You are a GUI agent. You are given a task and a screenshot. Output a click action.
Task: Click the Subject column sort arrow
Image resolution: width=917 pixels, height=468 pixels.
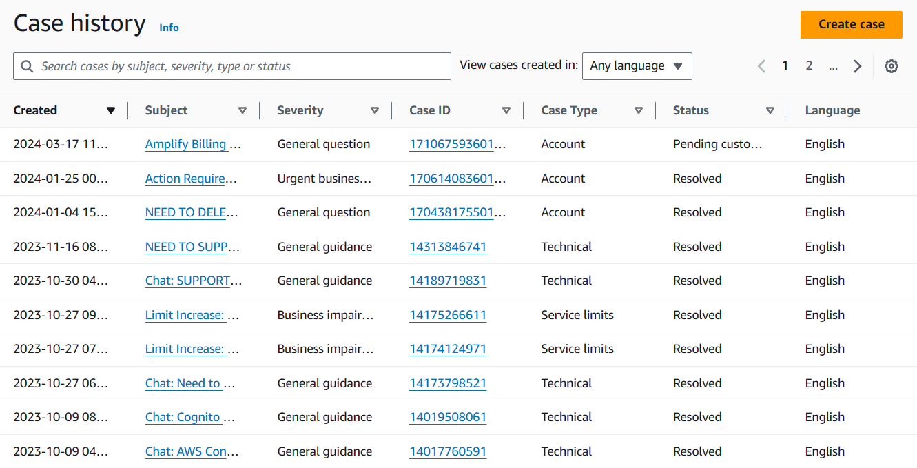tap(243, 110)
